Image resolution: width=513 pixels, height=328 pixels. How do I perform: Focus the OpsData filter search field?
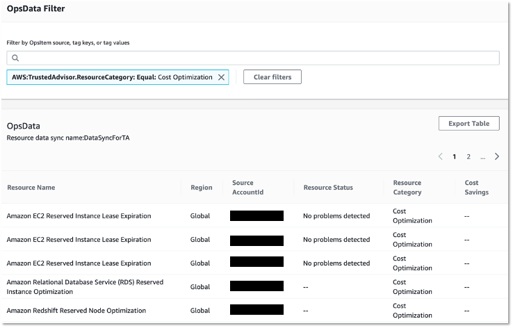[x=253, y=58]
